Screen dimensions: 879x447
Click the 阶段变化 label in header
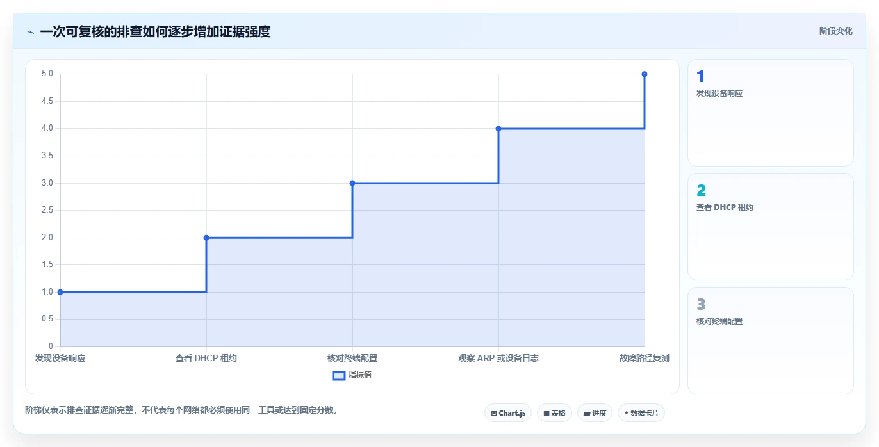[836, 31]
